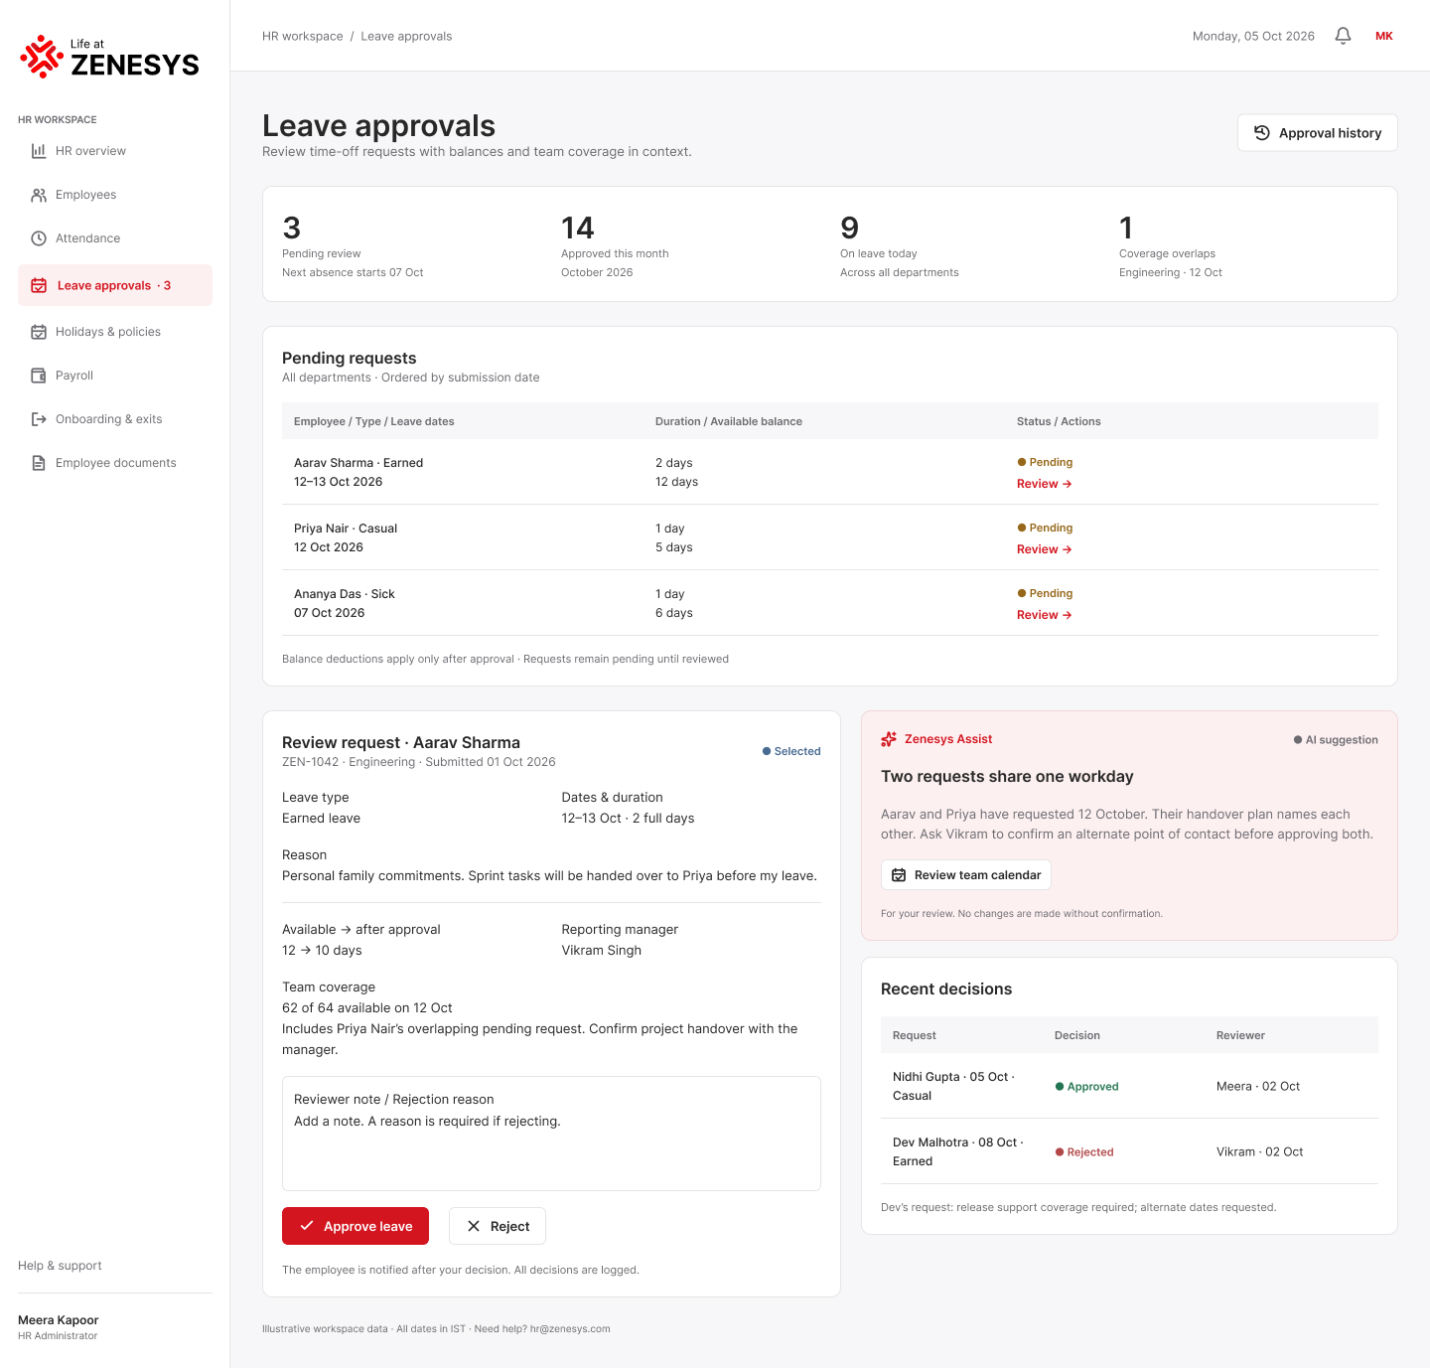This screenshot has width=1430, height=1368.
Task: Click the Employee documents file icon
Action: click(x=39, y=463)
